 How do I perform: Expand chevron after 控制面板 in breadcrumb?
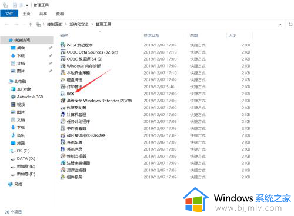tap(66, 24)
